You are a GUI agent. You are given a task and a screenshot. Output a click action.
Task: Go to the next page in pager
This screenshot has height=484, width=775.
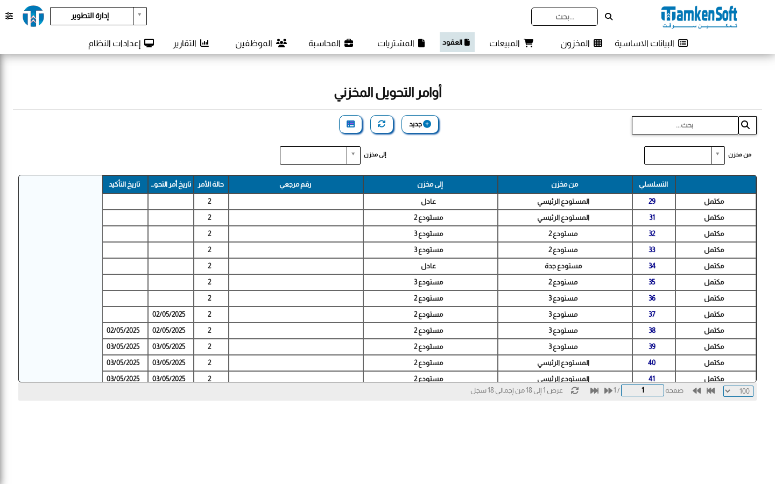tap(608, 390)
